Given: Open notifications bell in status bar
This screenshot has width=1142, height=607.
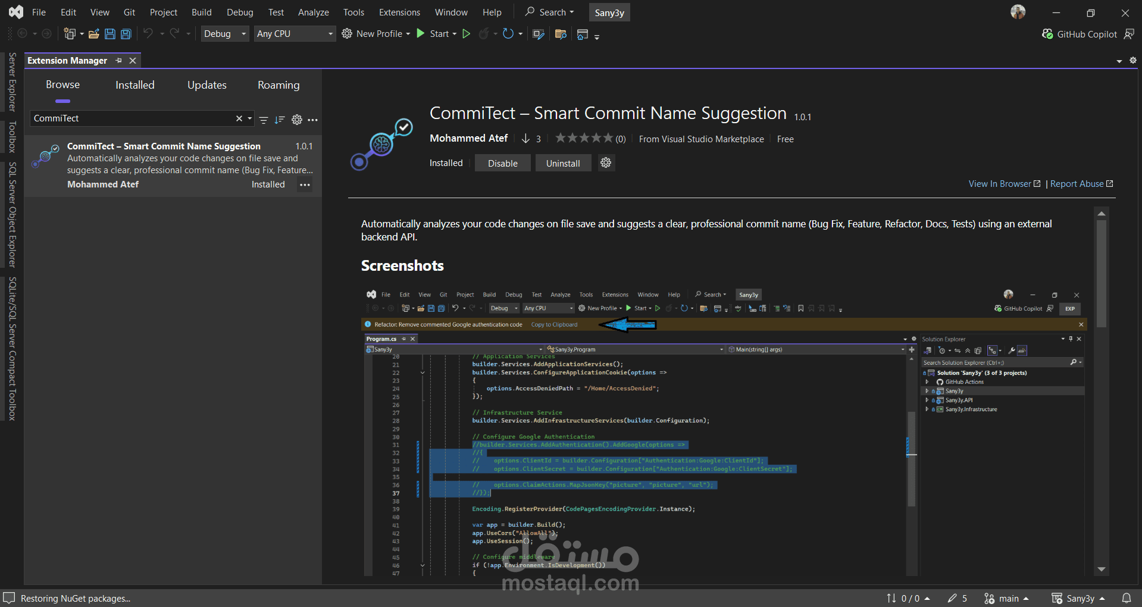Looking at the screenshot, I should [1126, 598].
